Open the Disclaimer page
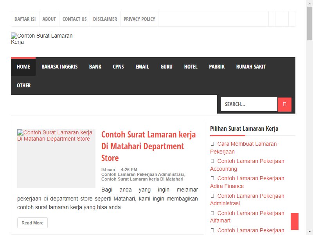313x235 pixels. (x=105, y=19)
